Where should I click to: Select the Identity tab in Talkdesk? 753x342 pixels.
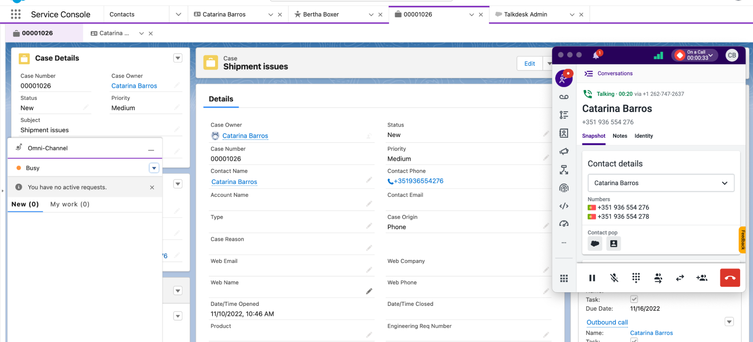(643, 136)
